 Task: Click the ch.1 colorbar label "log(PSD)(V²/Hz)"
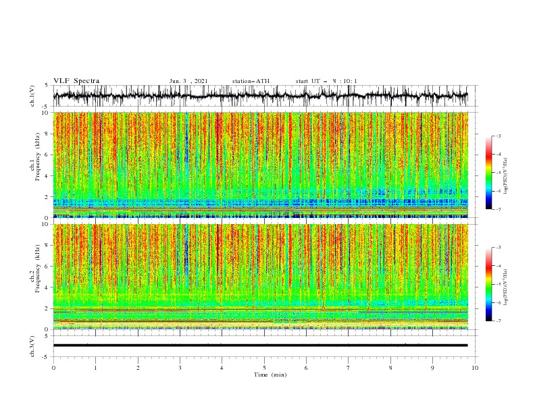pos(506,176)
